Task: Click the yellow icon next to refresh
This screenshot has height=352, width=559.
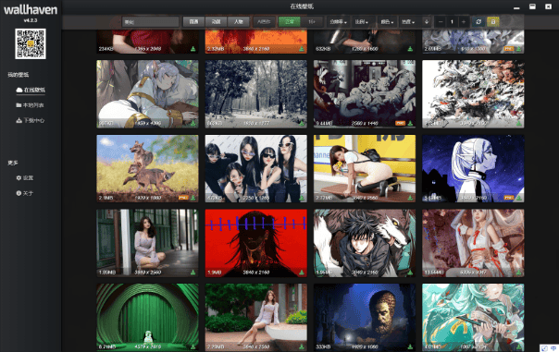Action: tap(493, 21)
